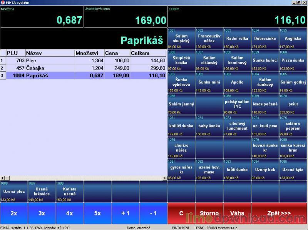308x230 pixels.
Task: Select Šunka výběrová product tile
Action: [x=181, y=82]
